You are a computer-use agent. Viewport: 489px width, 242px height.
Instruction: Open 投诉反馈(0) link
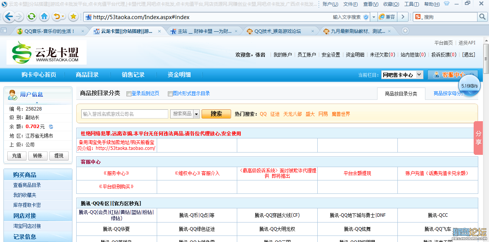point(444,55)
